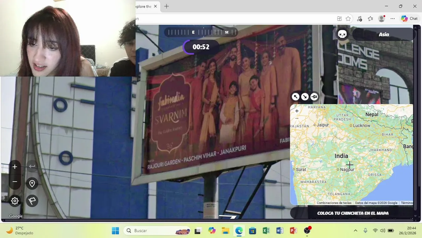Open the media control music icon
This screenshot has width=422, height=238.
click(360, 19)
